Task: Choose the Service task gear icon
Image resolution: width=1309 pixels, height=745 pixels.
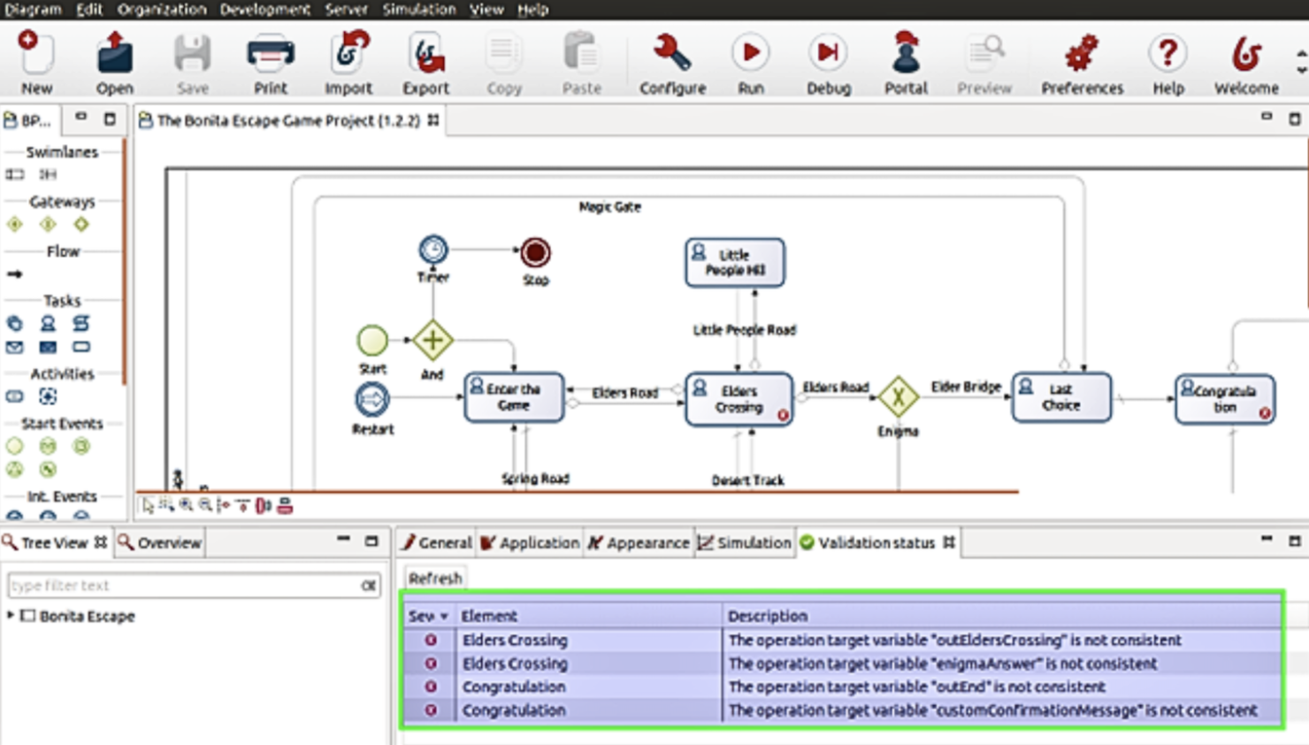Action: [x=15, y=323]
